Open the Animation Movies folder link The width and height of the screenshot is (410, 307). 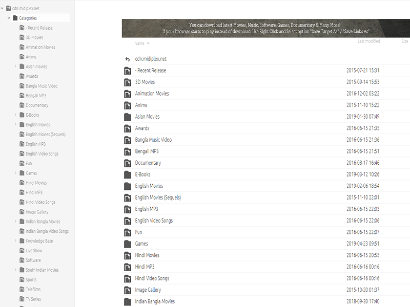click(152, 94)
